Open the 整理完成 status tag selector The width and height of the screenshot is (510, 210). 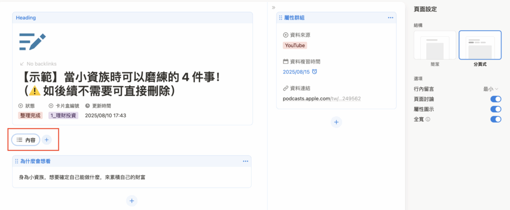32,115
